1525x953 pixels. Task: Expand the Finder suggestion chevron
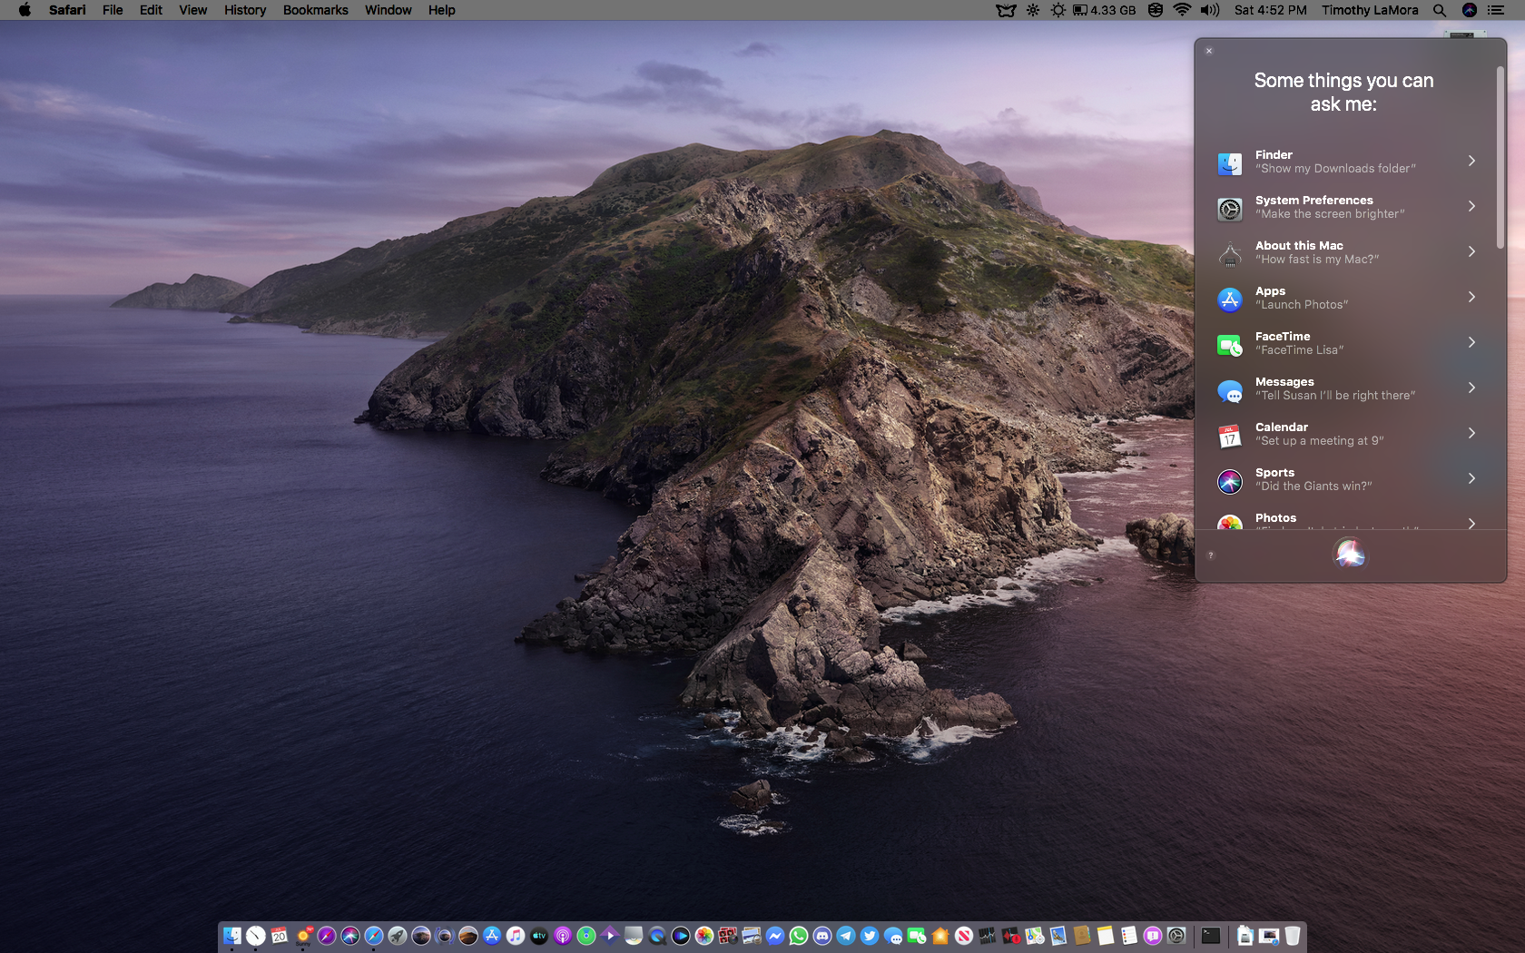click(1471, 161)
